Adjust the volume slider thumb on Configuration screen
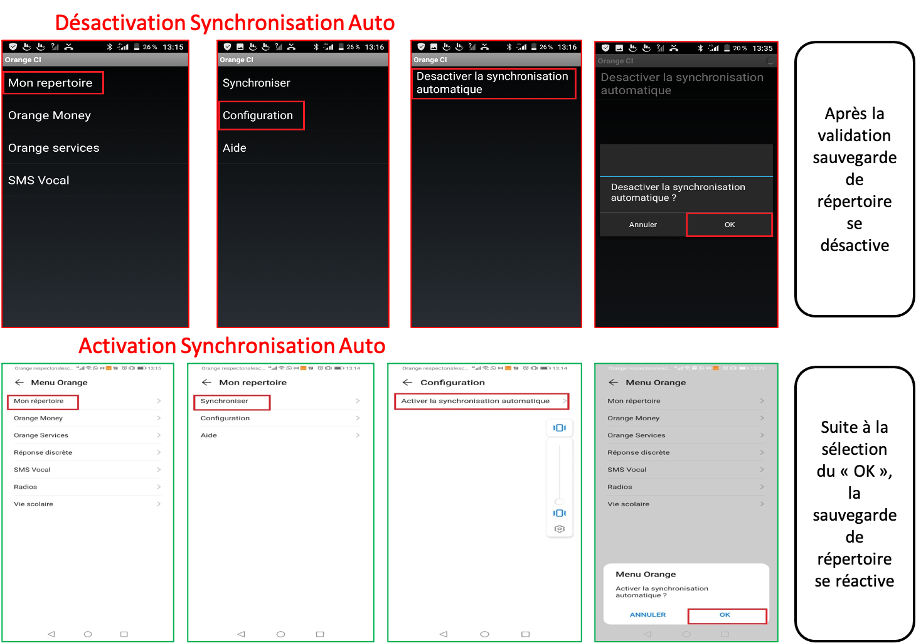 tap(559, 501)
